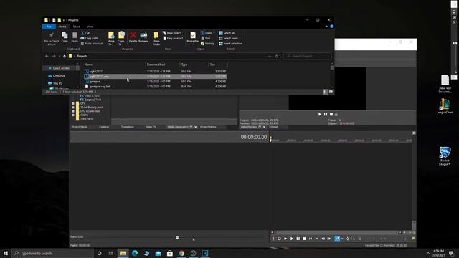Image resolution: width=459 pixels, height=258 pixels.
Task: Refresh the Projects folder view
Action: (x=277, y=56)
